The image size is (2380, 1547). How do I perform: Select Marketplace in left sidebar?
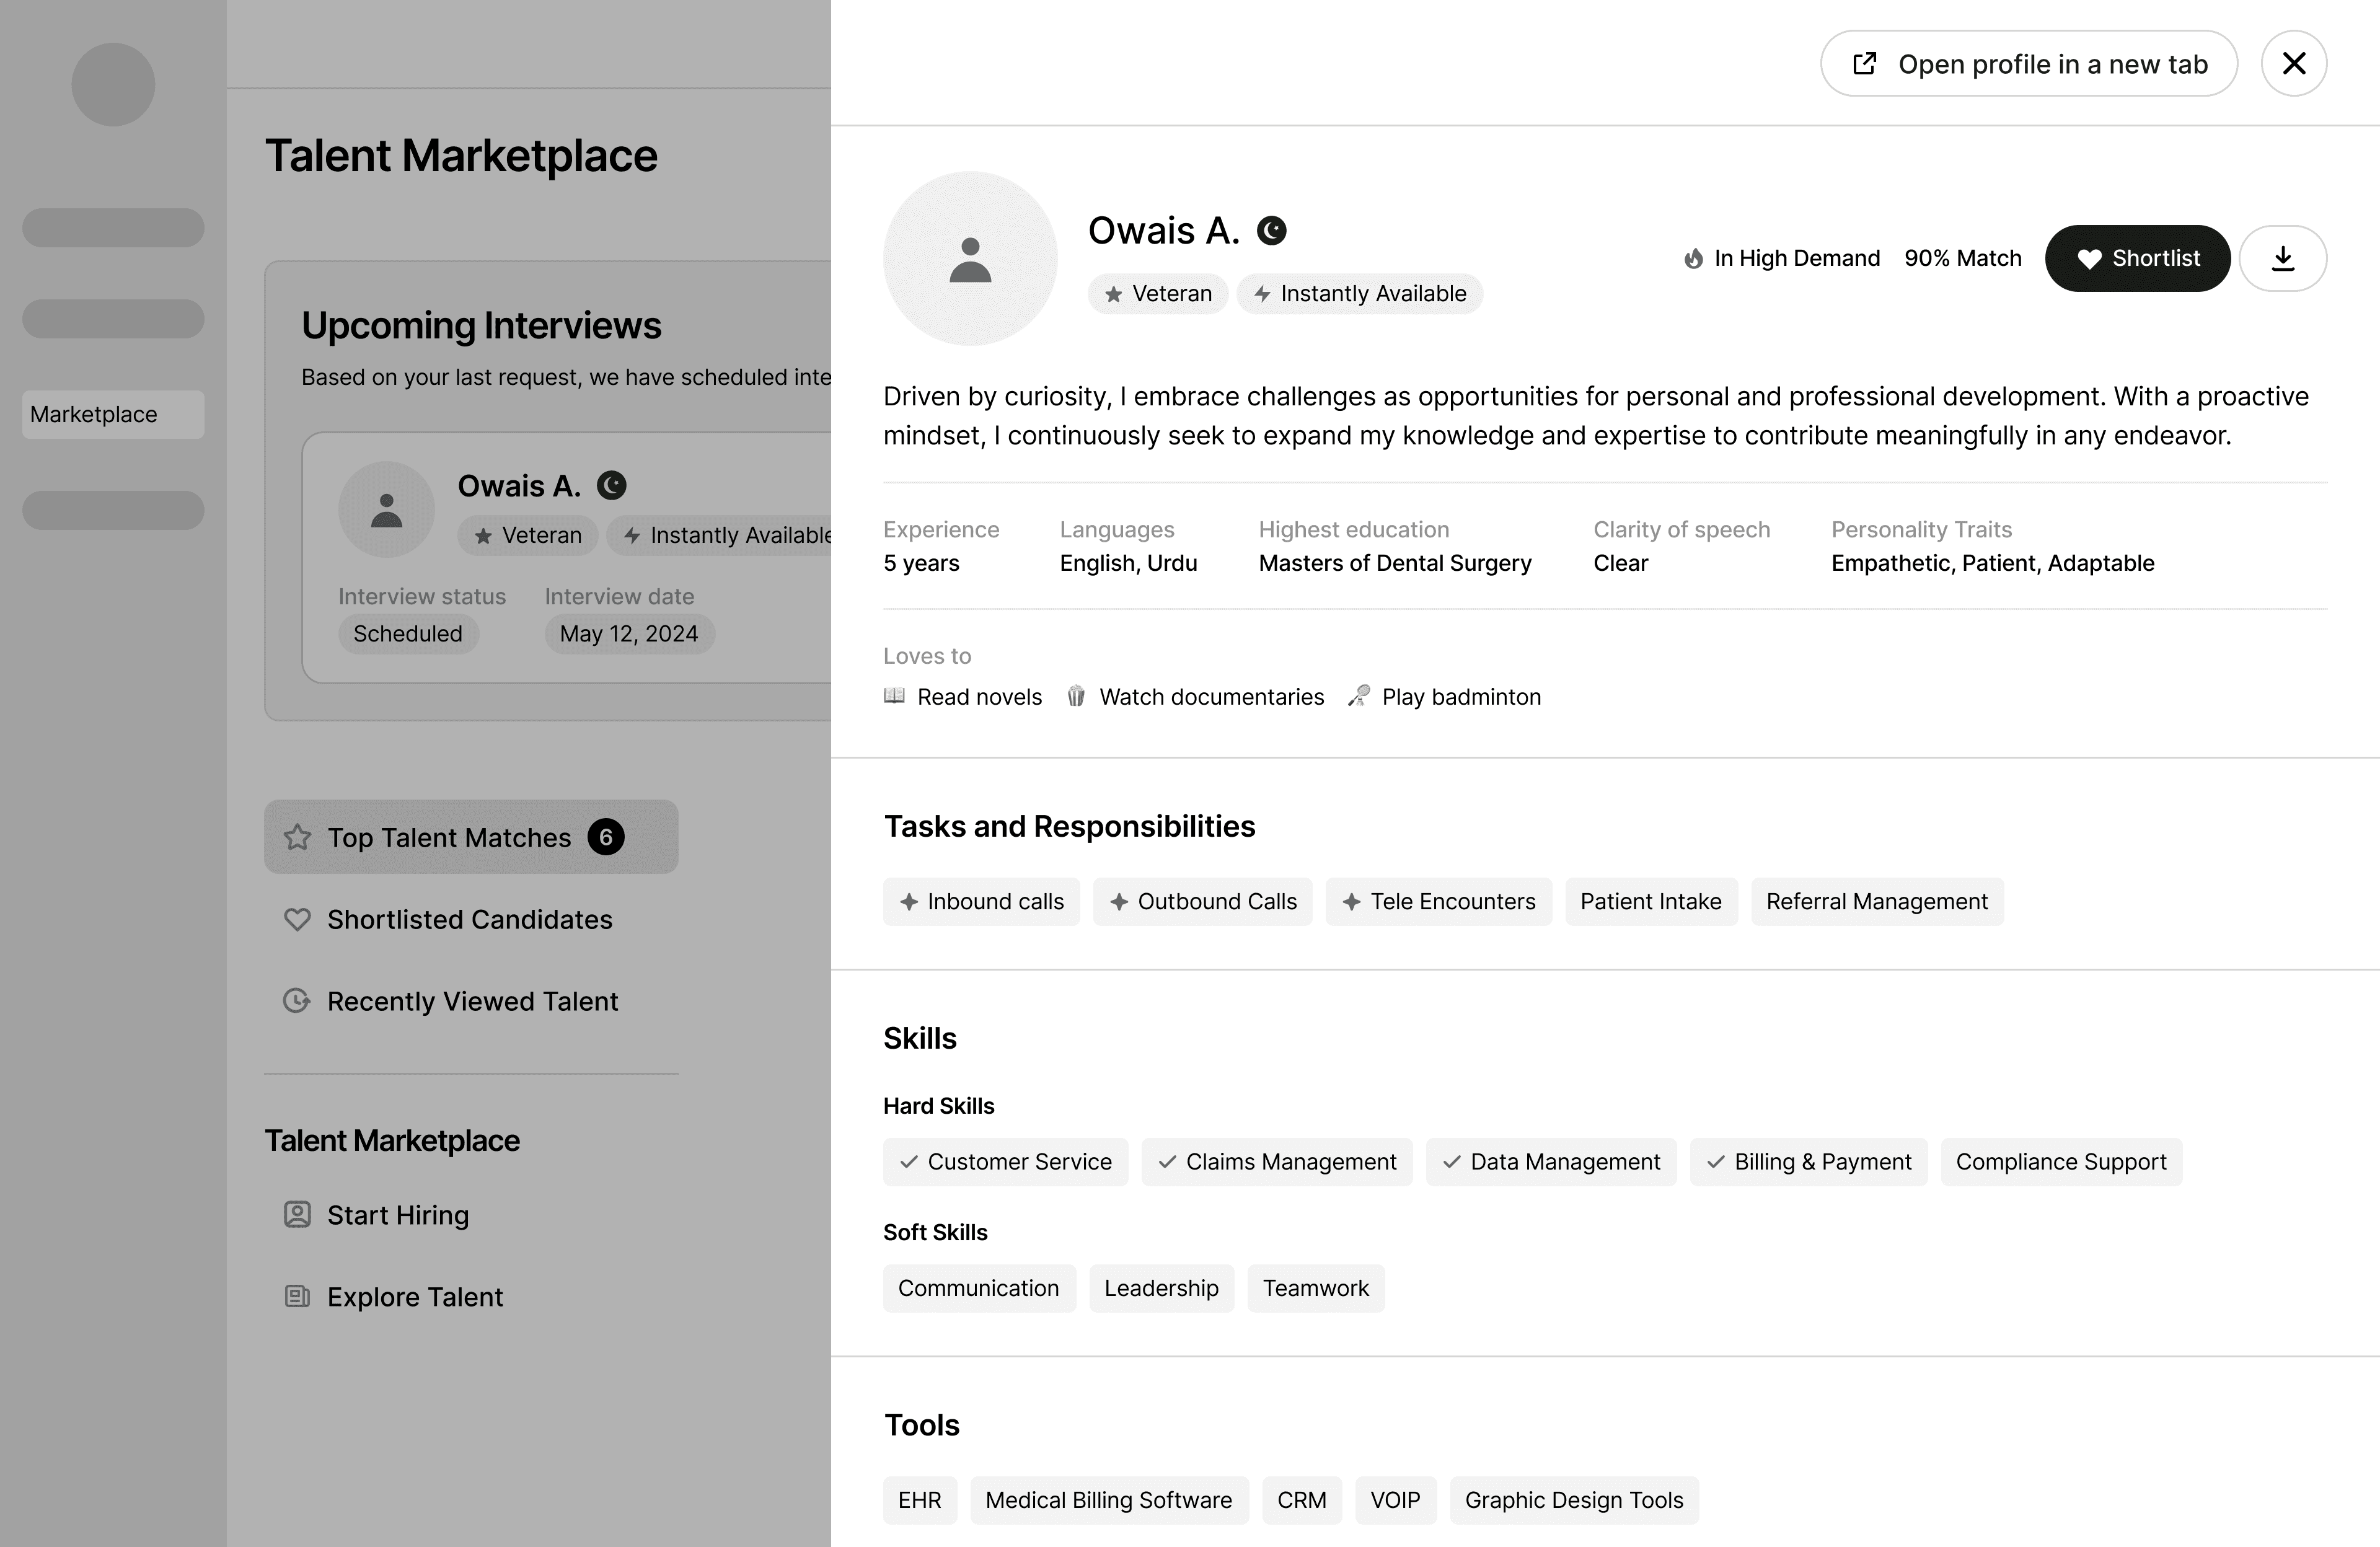(x=113, y=414)
